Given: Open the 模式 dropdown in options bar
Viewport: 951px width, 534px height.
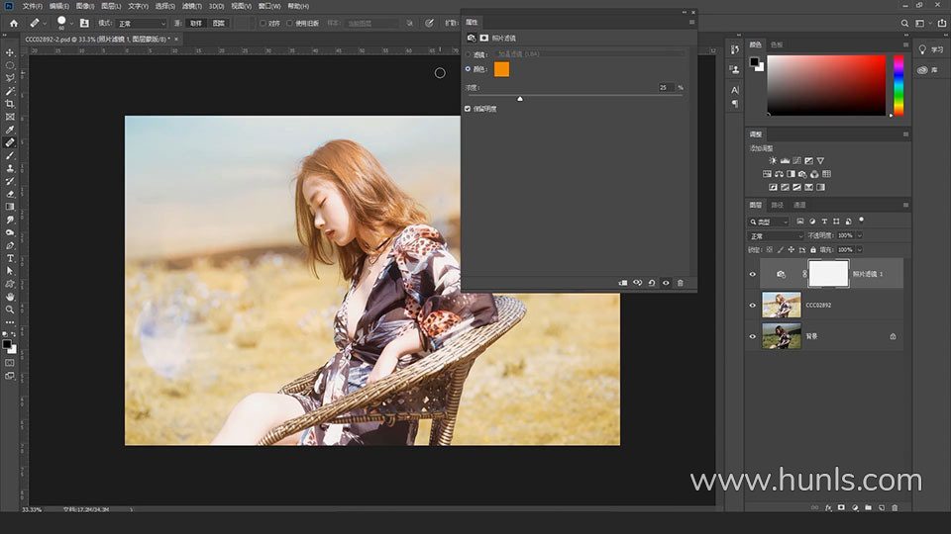Looking at the screenshot, I should click(x=143, y=23).
